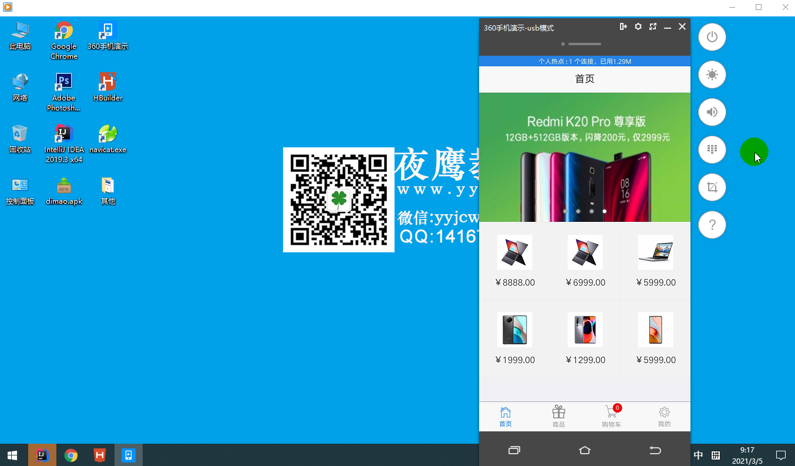Tap the laptop product priced ¥8888.00
Screen dimensions: 795x466
(515, 252)
